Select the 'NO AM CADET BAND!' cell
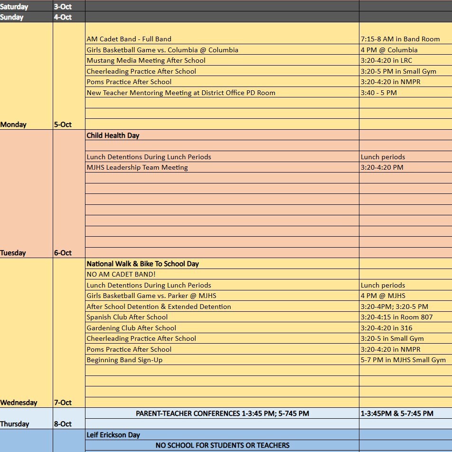Screen dimensions: 452x452 [222, 274]
